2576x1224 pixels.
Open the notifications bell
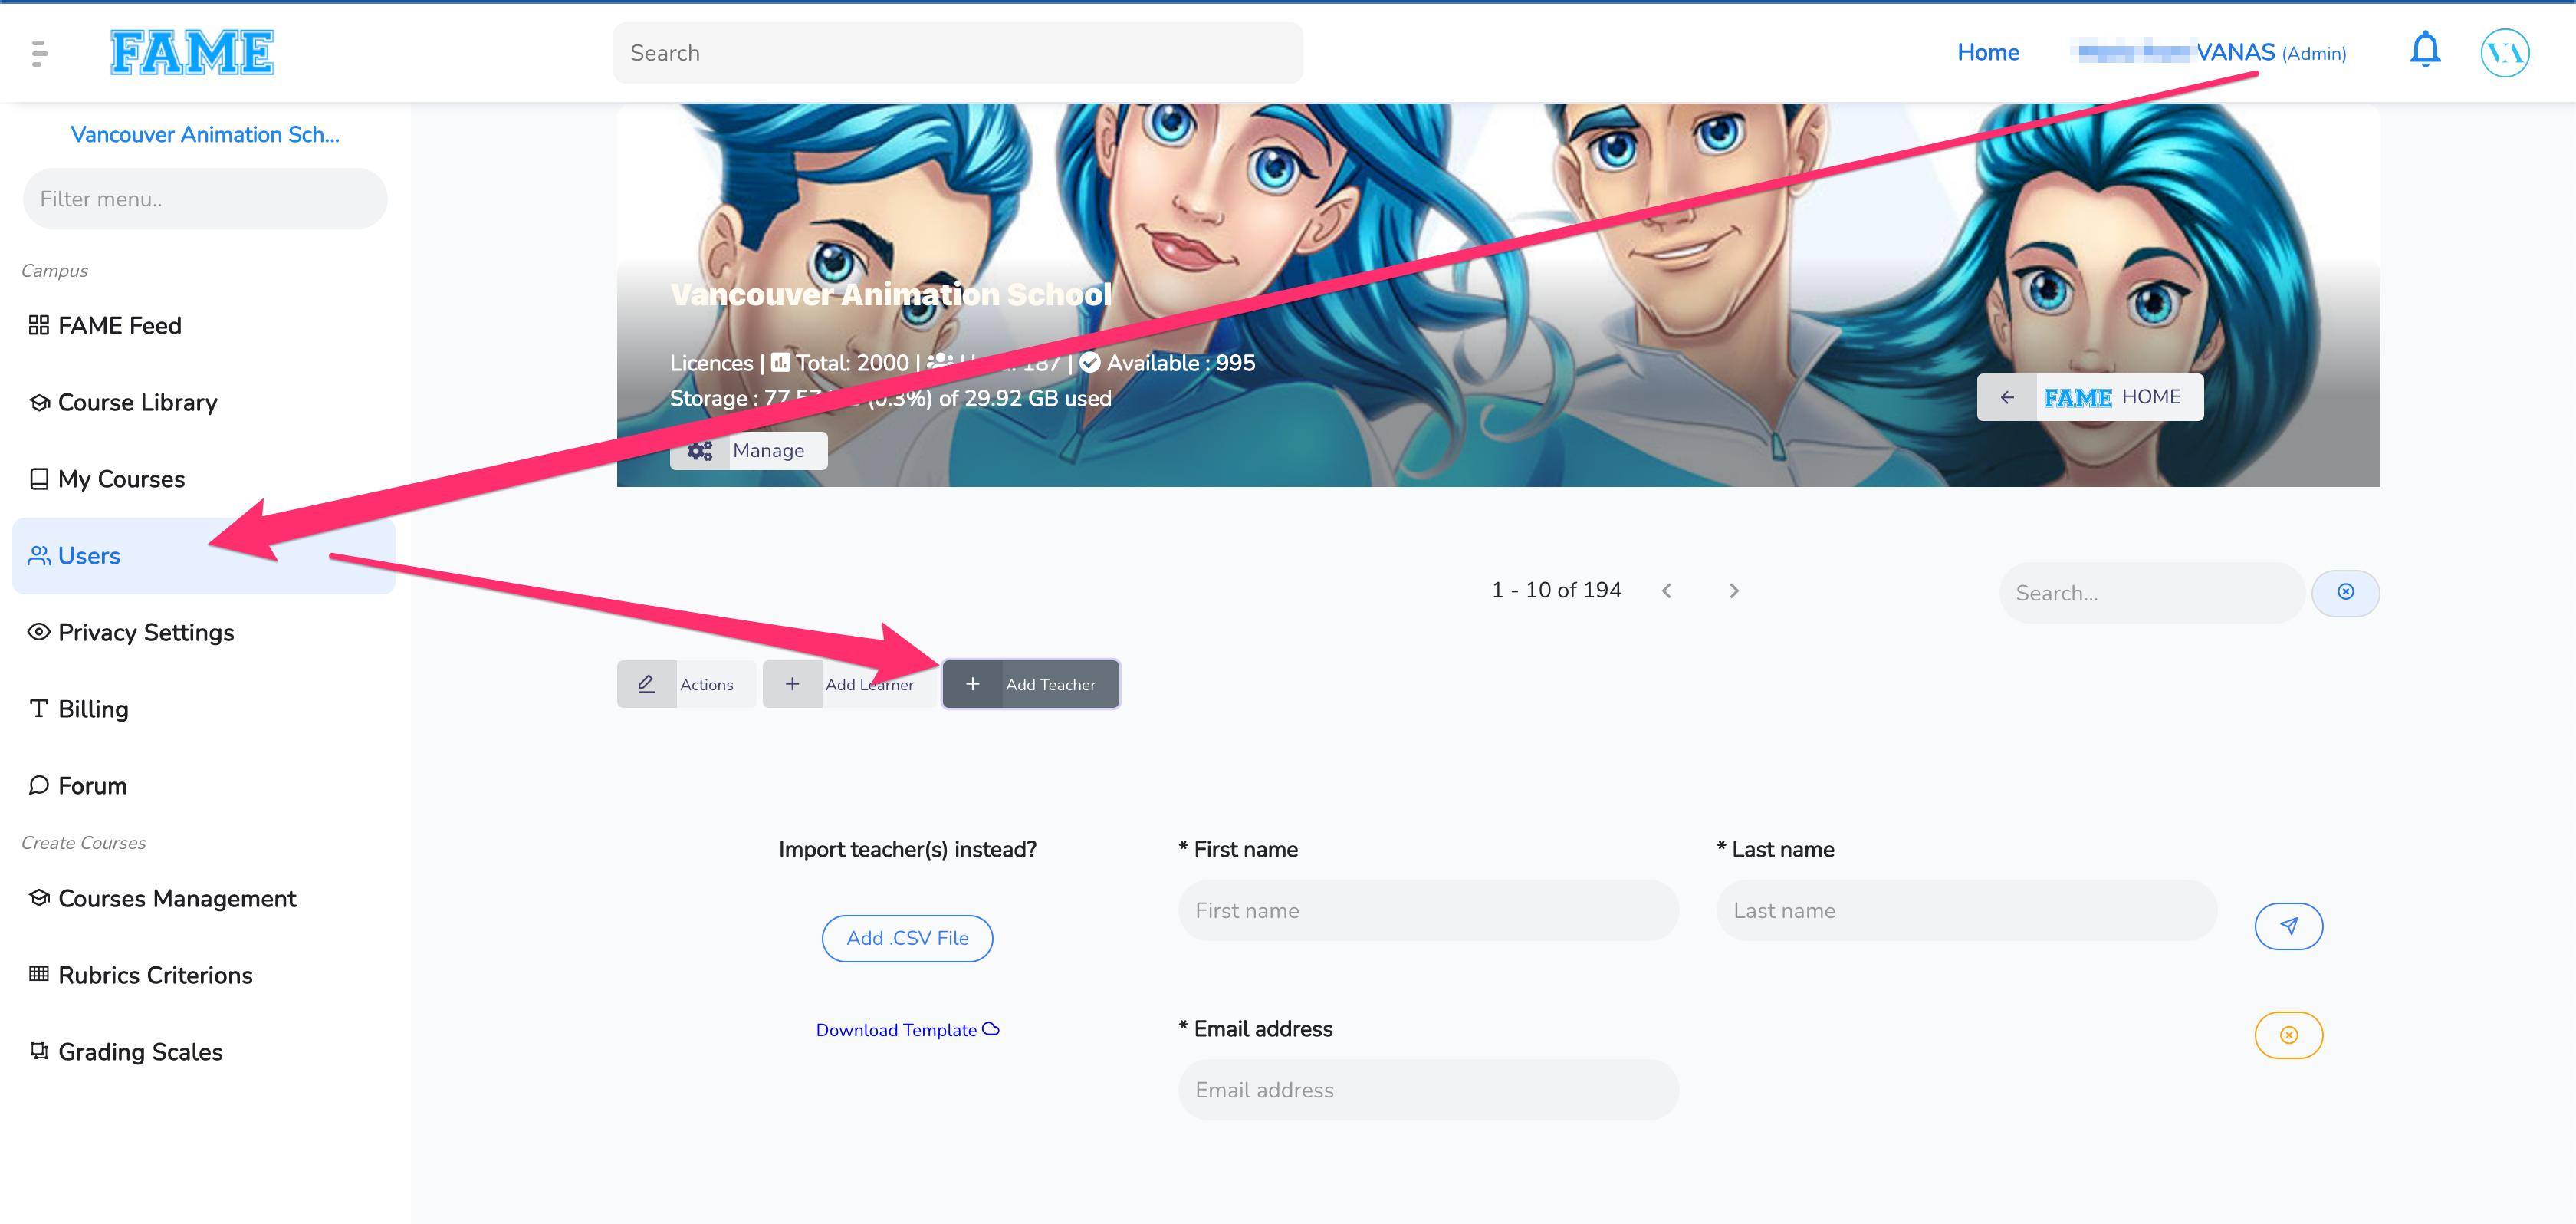pyautogui.click(x=2425, y=51)
